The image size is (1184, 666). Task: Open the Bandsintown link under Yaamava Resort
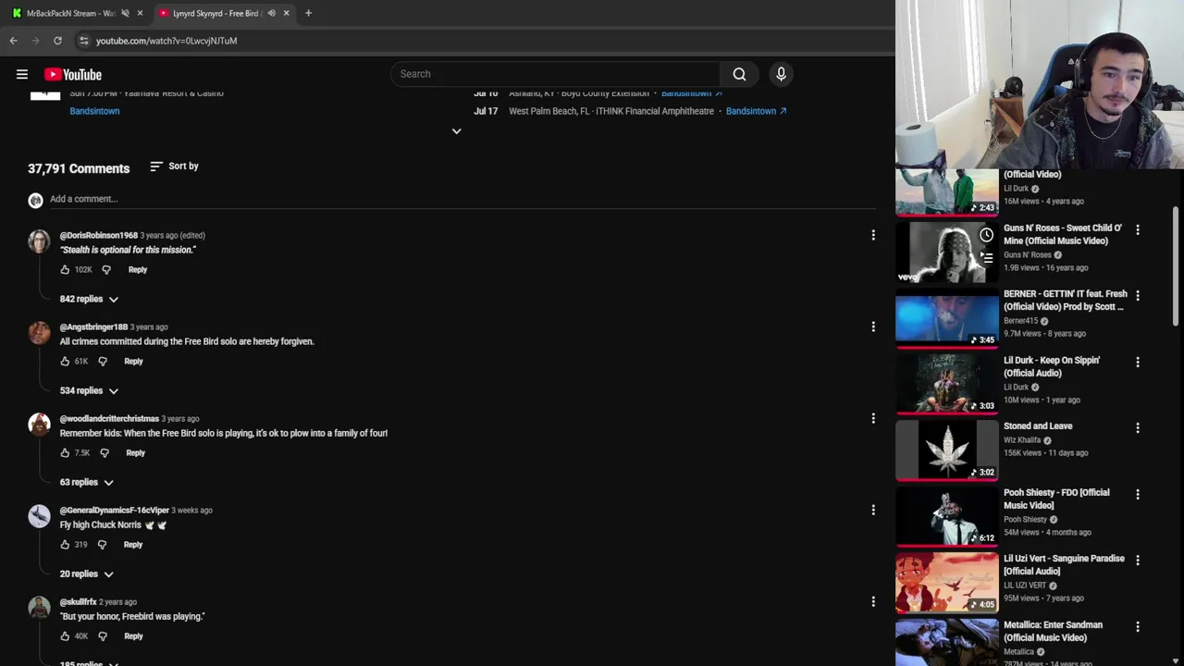(x=94, y=111)
